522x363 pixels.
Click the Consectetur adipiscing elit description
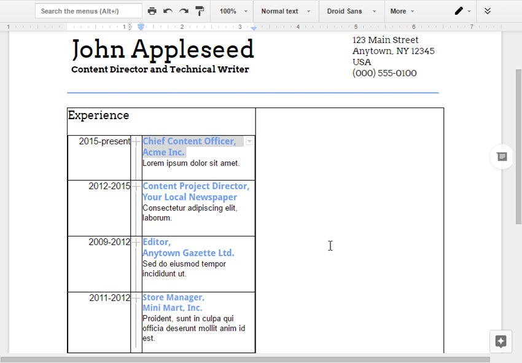tap(190, 213)
